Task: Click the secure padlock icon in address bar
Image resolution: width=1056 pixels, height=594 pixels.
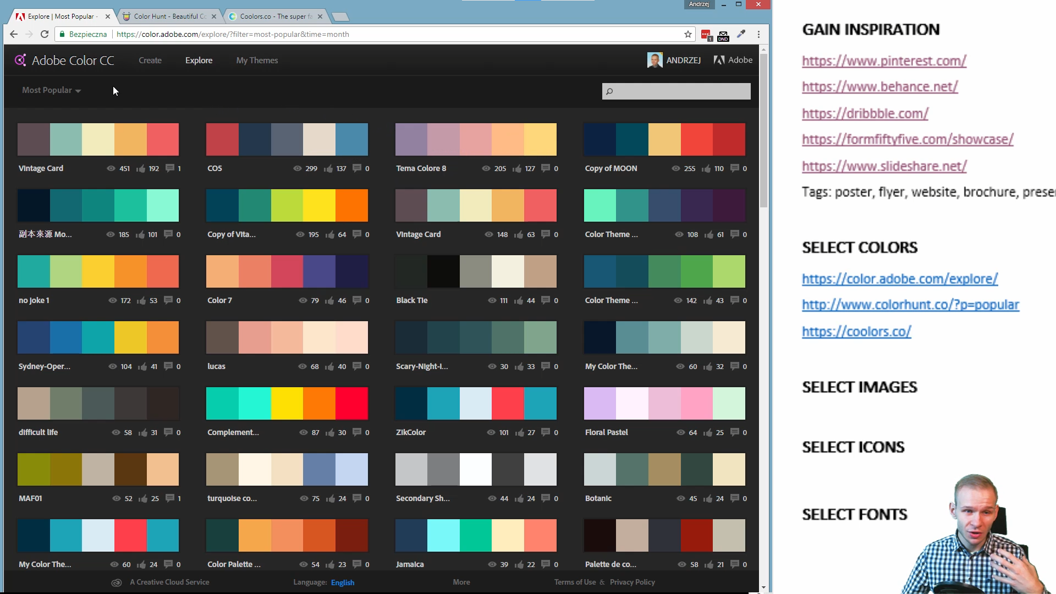Action: click(x=62, y=34)
